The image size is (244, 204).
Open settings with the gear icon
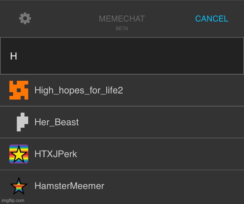tap(25, 18)
